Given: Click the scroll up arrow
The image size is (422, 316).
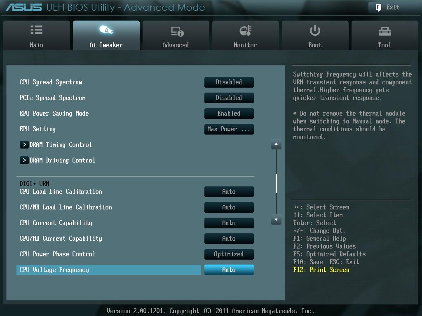Looking at the screenshot, I should (276, 144).
